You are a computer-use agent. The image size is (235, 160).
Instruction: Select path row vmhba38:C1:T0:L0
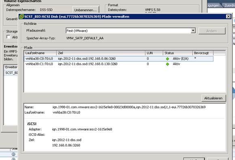[x=119, y=64]
